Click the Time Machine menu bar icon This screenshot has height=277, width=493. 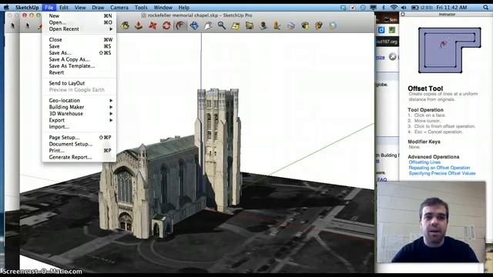pyautogui.click(x=363, y=7)
